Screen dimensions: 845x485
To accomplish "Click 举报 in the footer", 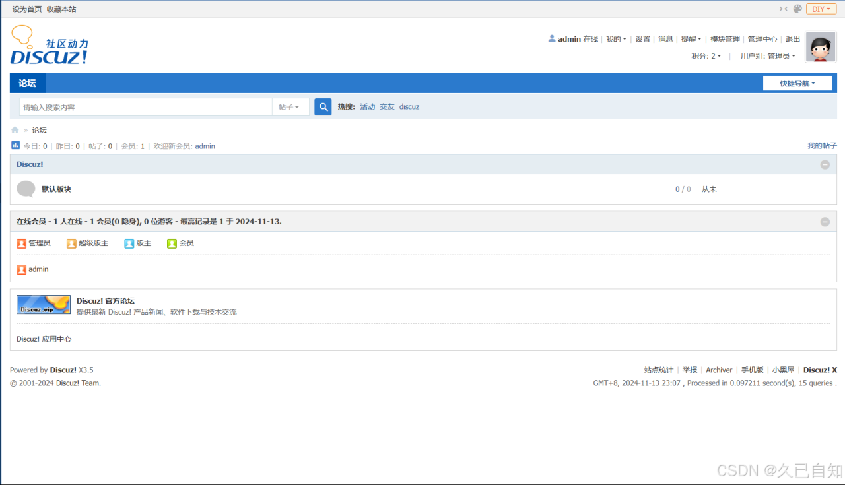I will click(690, 370).
